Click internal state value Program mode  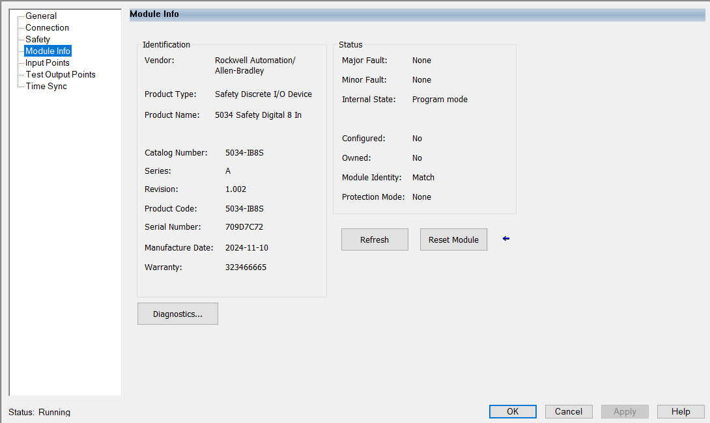[440, 100]
